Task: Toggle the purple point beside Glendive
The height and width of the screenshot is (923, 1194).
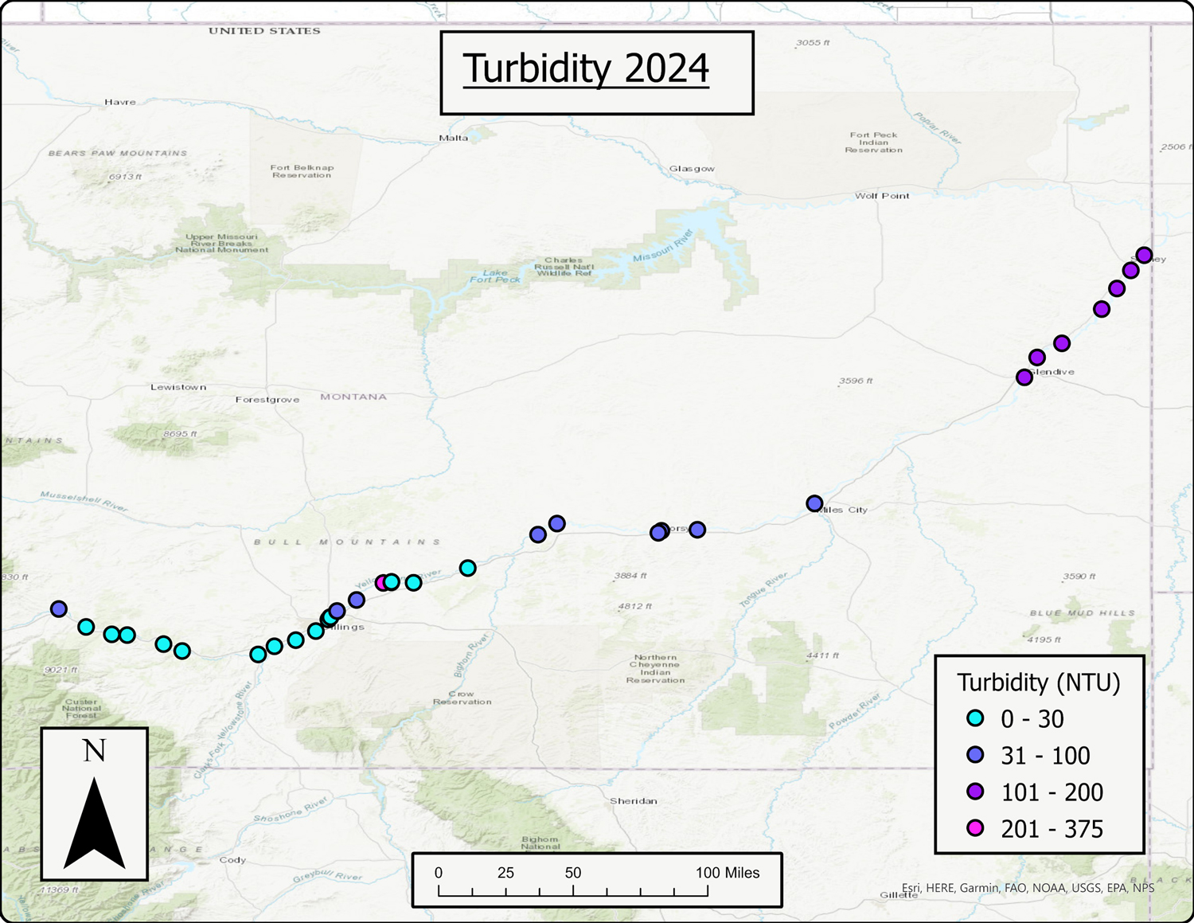Action: (1024, 377)
